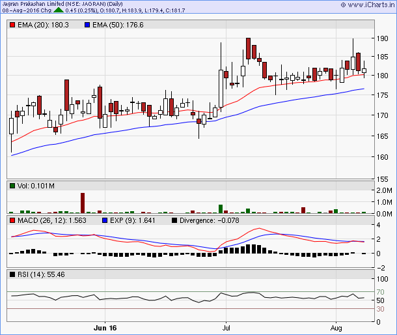Click the 'EXP (9): 1.641' label
Image resolution: width=397 pixels, height=335 pixels.
132,220
